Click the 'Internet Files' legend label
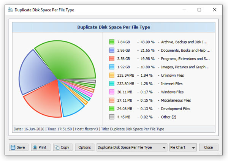The width and height of the screenshot is (228, 161). [172, 84]
